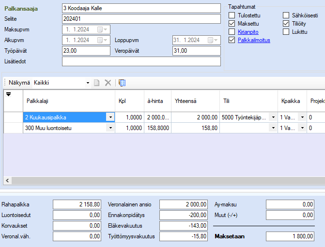Click the Yhteensä column header
The image size is (325, 247).
coord(186,101)
